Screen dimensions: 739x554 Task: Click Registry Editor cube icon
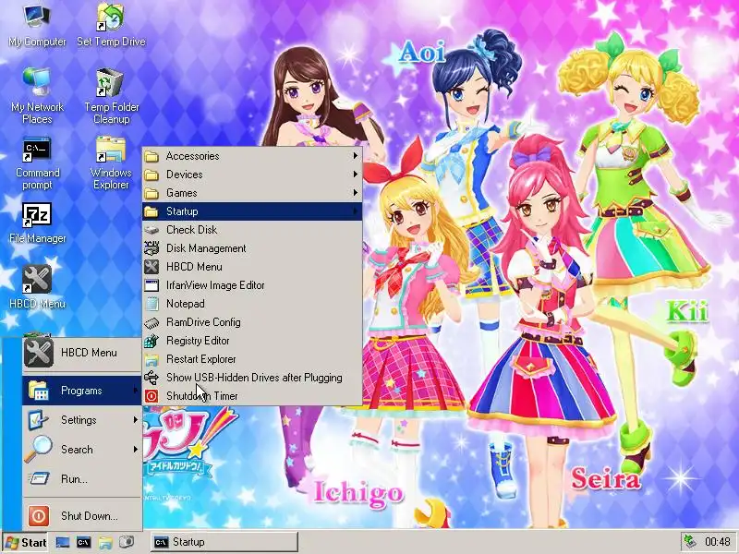pyautogui.click(x=151, y=341)
